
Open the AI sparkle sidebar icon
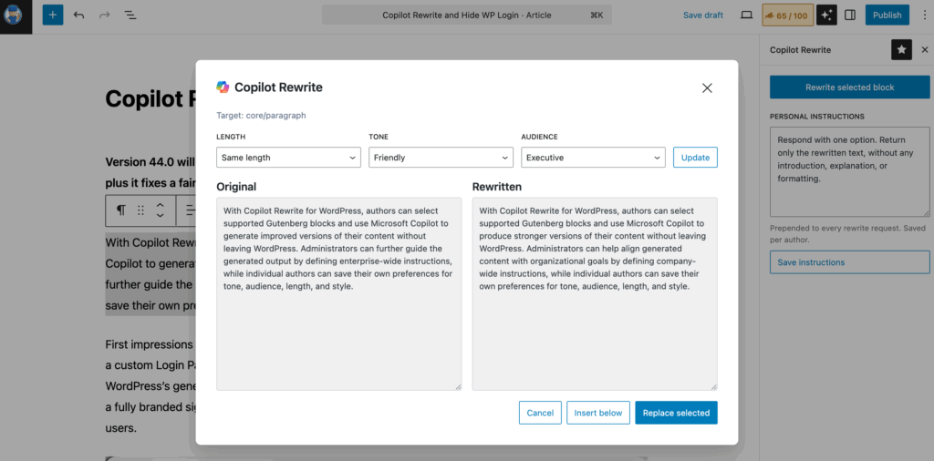pyautogui.click(x=826, y=15)
